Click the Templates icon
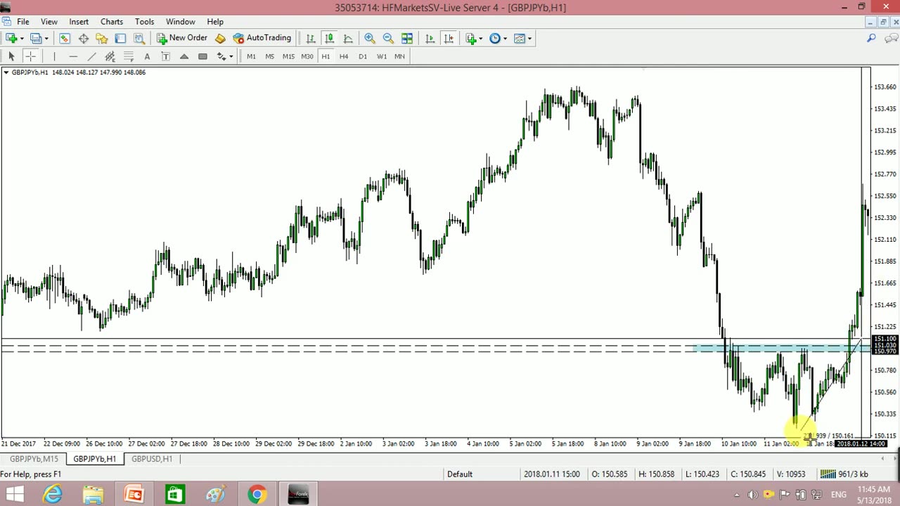 pos(520,38)
